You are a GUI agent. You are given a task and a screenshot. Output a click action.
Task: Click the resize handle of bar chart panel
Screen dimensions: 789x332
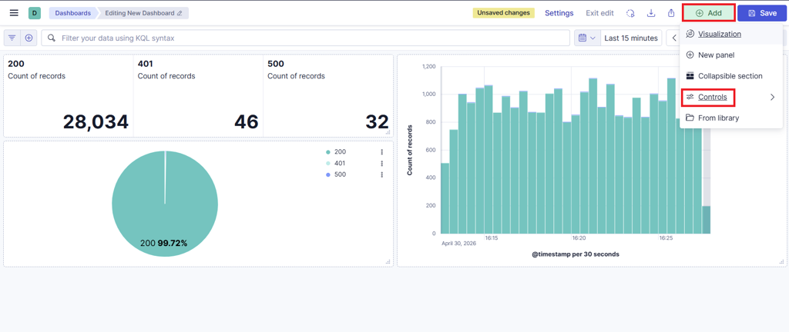click(781, 262)
